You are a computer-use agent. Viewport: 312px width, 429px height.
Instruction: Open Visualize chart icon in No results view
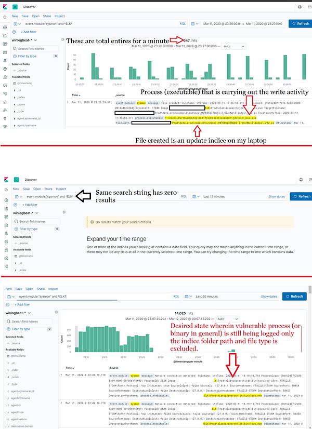pyautogui.click(x=6, y=208)
